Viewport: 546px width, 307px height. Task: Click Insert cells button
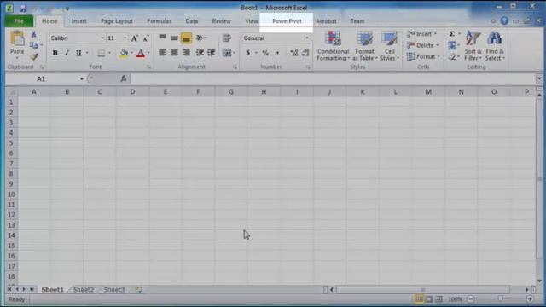coord(421,34)
